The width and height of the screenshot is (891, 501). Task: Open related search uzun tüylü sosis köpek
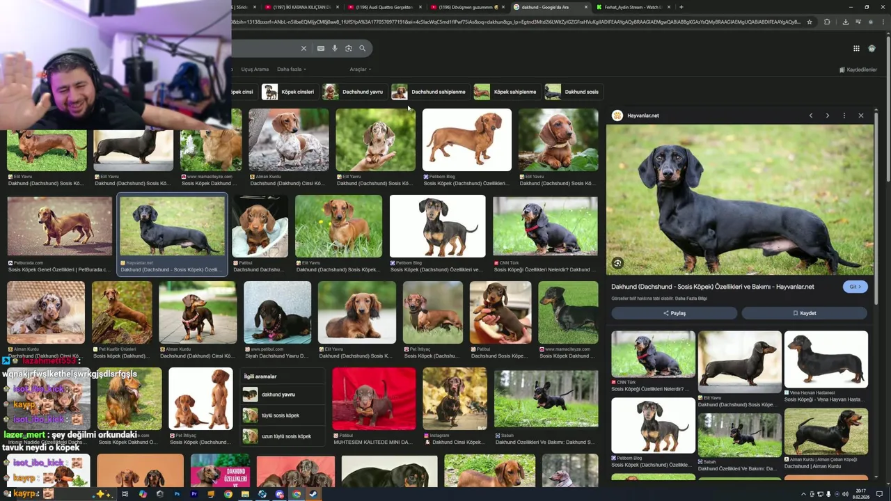(282, 436)
